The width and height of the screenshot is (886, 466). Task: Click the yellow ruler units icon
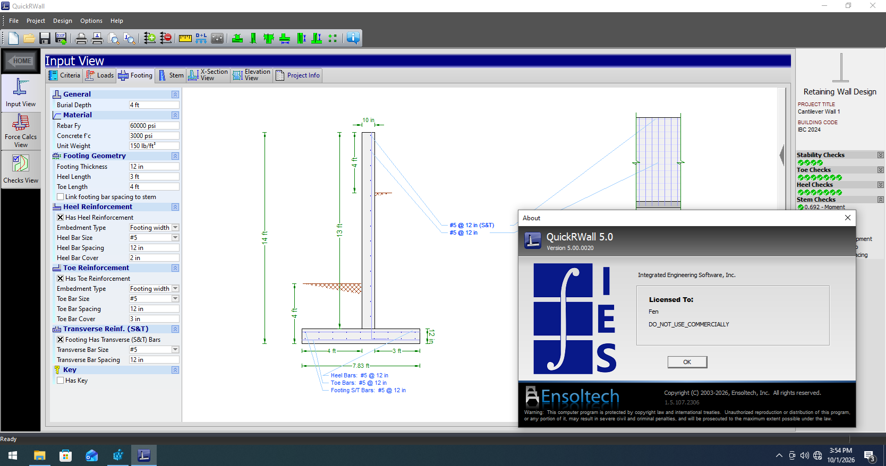point(185,38)
